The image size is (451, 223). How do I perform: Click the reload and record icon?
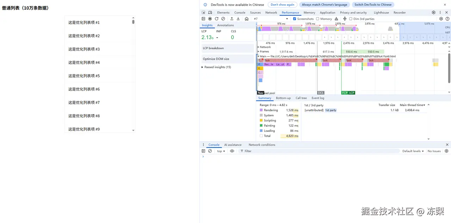216,19
